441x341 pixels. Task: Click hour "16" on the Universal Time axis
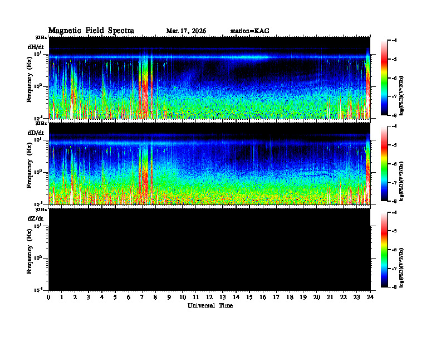coord(263,298)
